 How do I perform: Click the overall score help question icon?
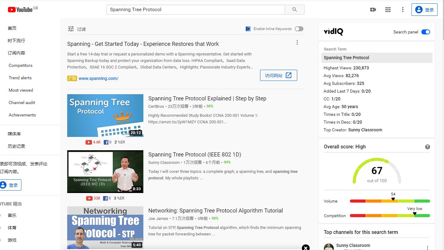[428, 147]
